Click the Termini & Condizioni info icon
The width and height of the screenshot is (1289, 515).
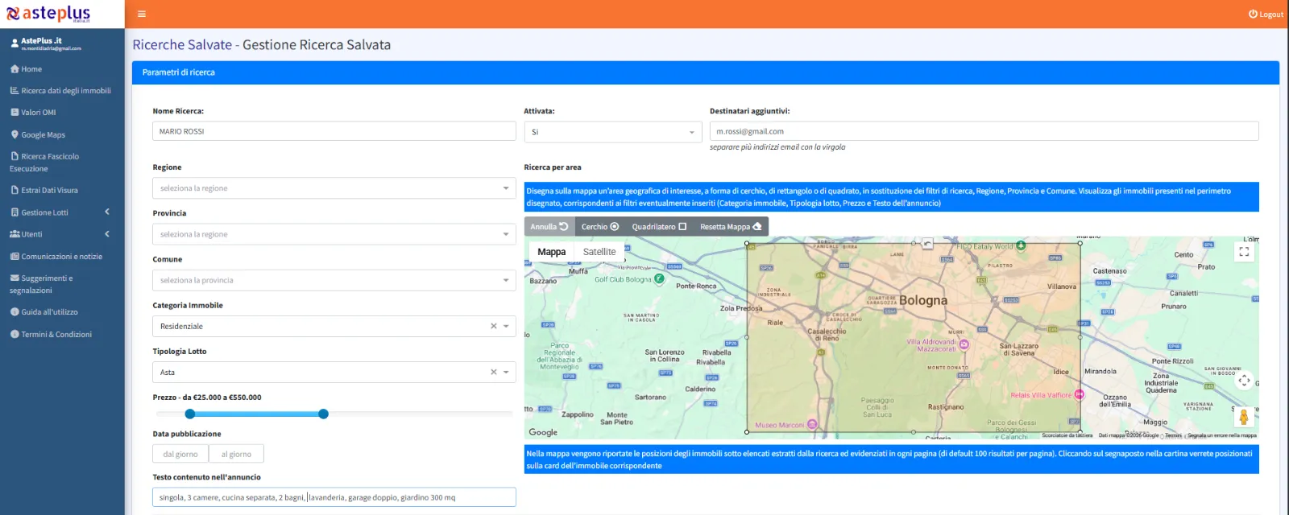pyautogui.click(x=15, y=334)
